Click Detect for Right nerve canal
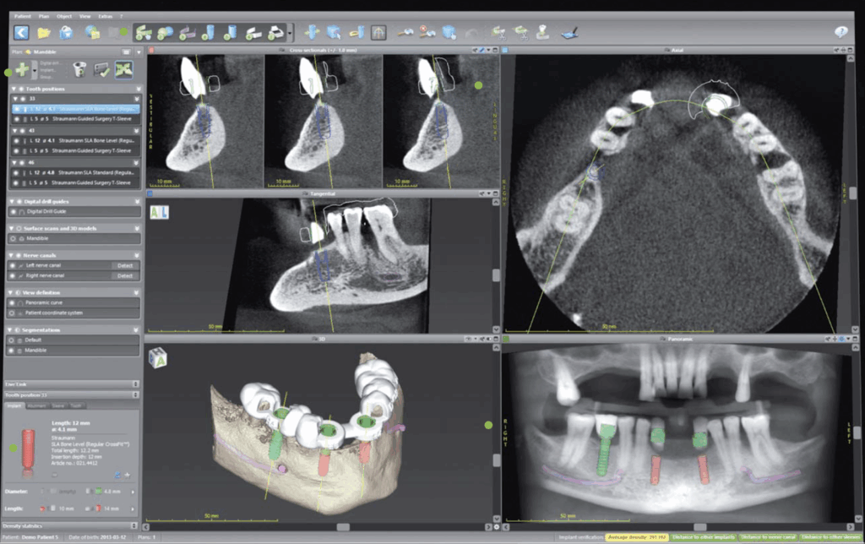Image resolution: width=865 pixels, height=544 pixels. 125,275
